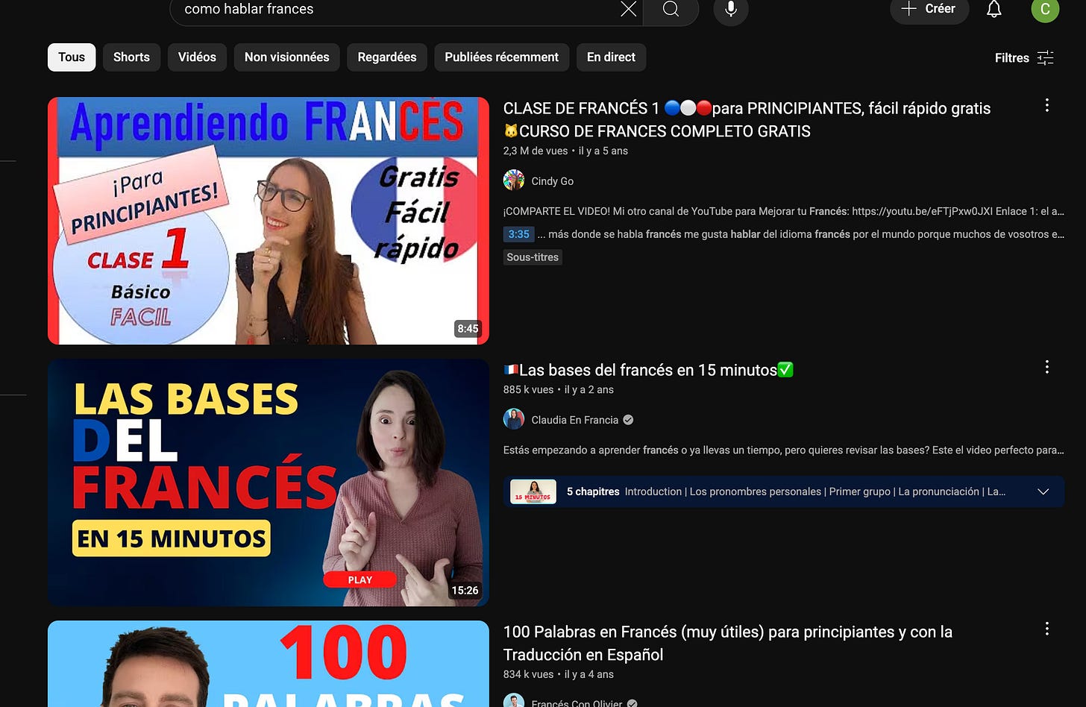Open the notifications bell

pyautogui.click(x=994, y=9)
